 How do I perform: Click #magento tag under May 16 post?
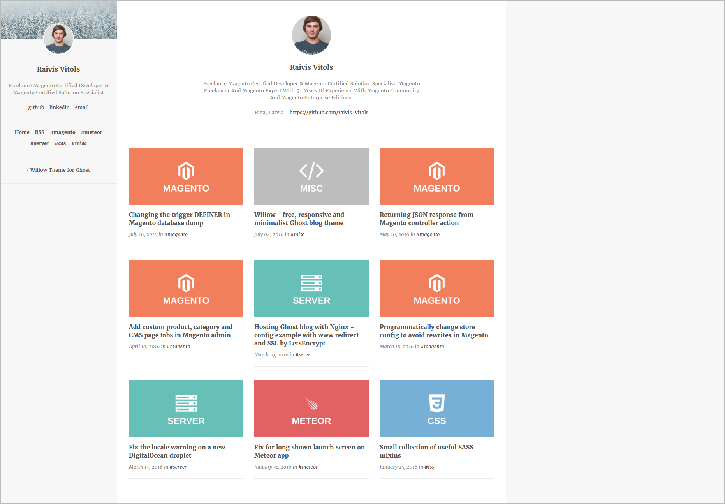(428, 234)
